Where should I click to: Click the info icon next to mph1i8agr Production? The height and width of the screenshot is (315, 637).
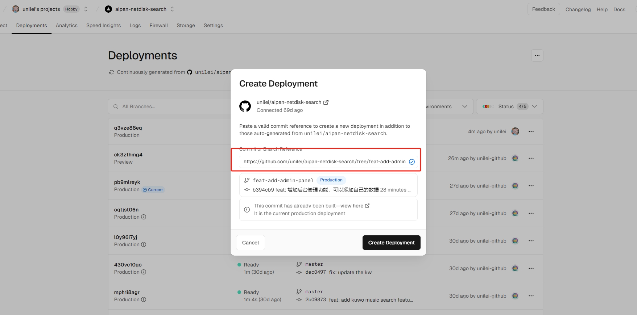144,299
